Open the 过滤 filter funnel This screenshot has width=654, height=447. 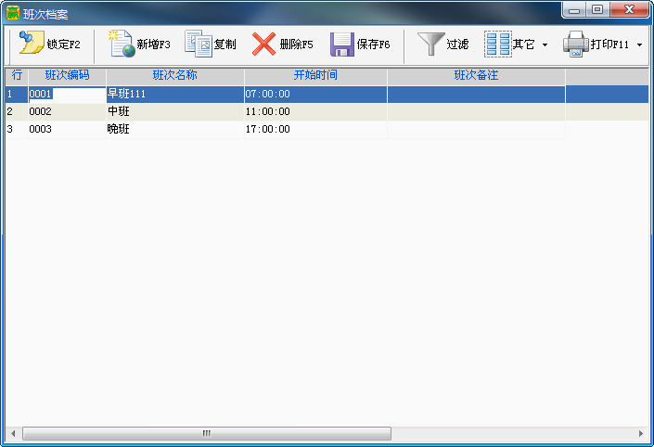point(430,44)
